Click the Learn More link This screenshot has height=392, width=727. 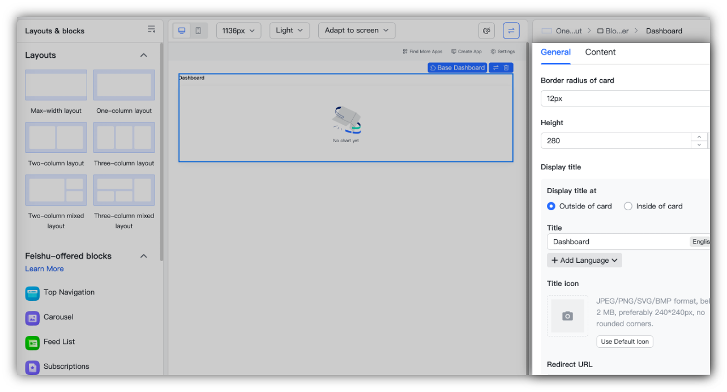[44, 269]
